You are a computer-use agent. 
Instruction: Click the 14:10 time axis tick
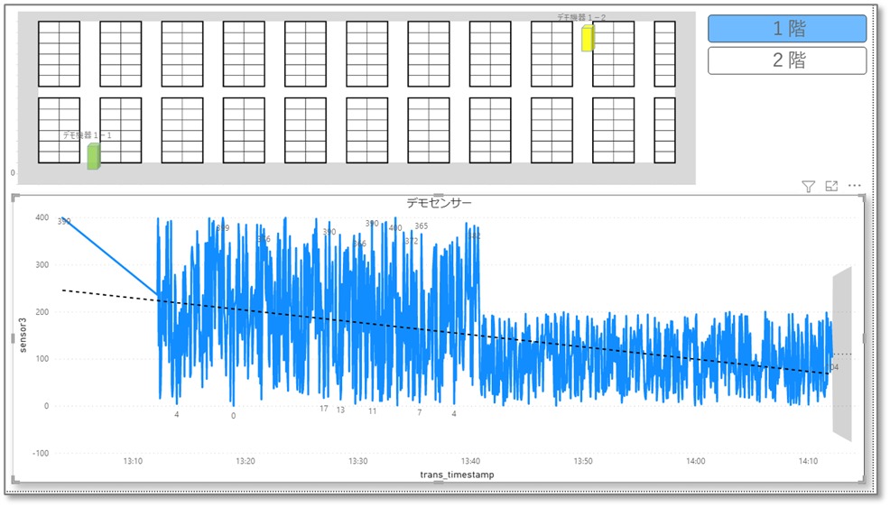tap(808, 461)
